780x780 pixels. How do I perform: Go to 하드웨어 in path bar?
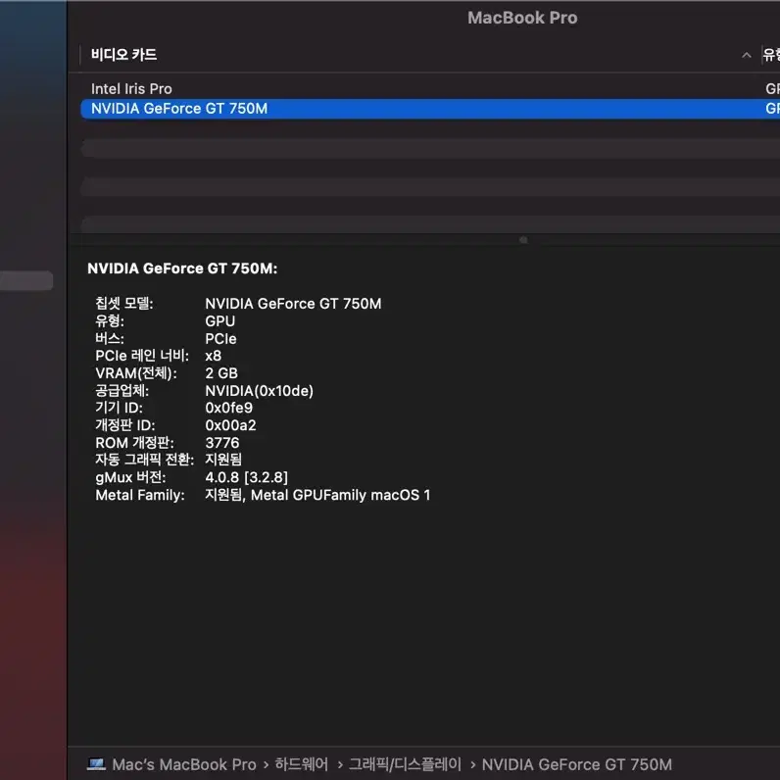coord(302,764)
